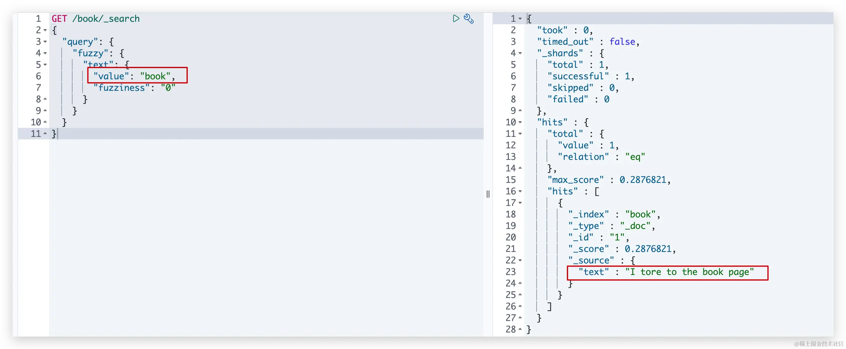
Task: Select response line number 15 in gutter
Action: pyautogui.click(x=511, y=180)
